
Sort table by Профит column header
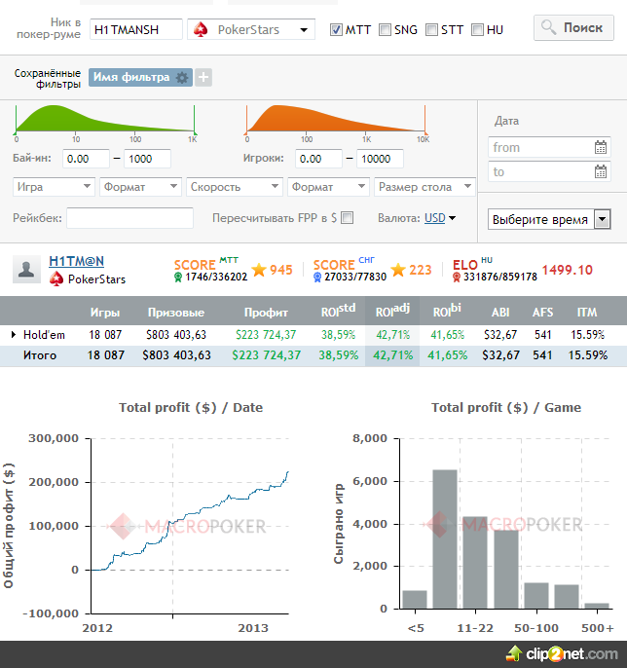[266, 313]
